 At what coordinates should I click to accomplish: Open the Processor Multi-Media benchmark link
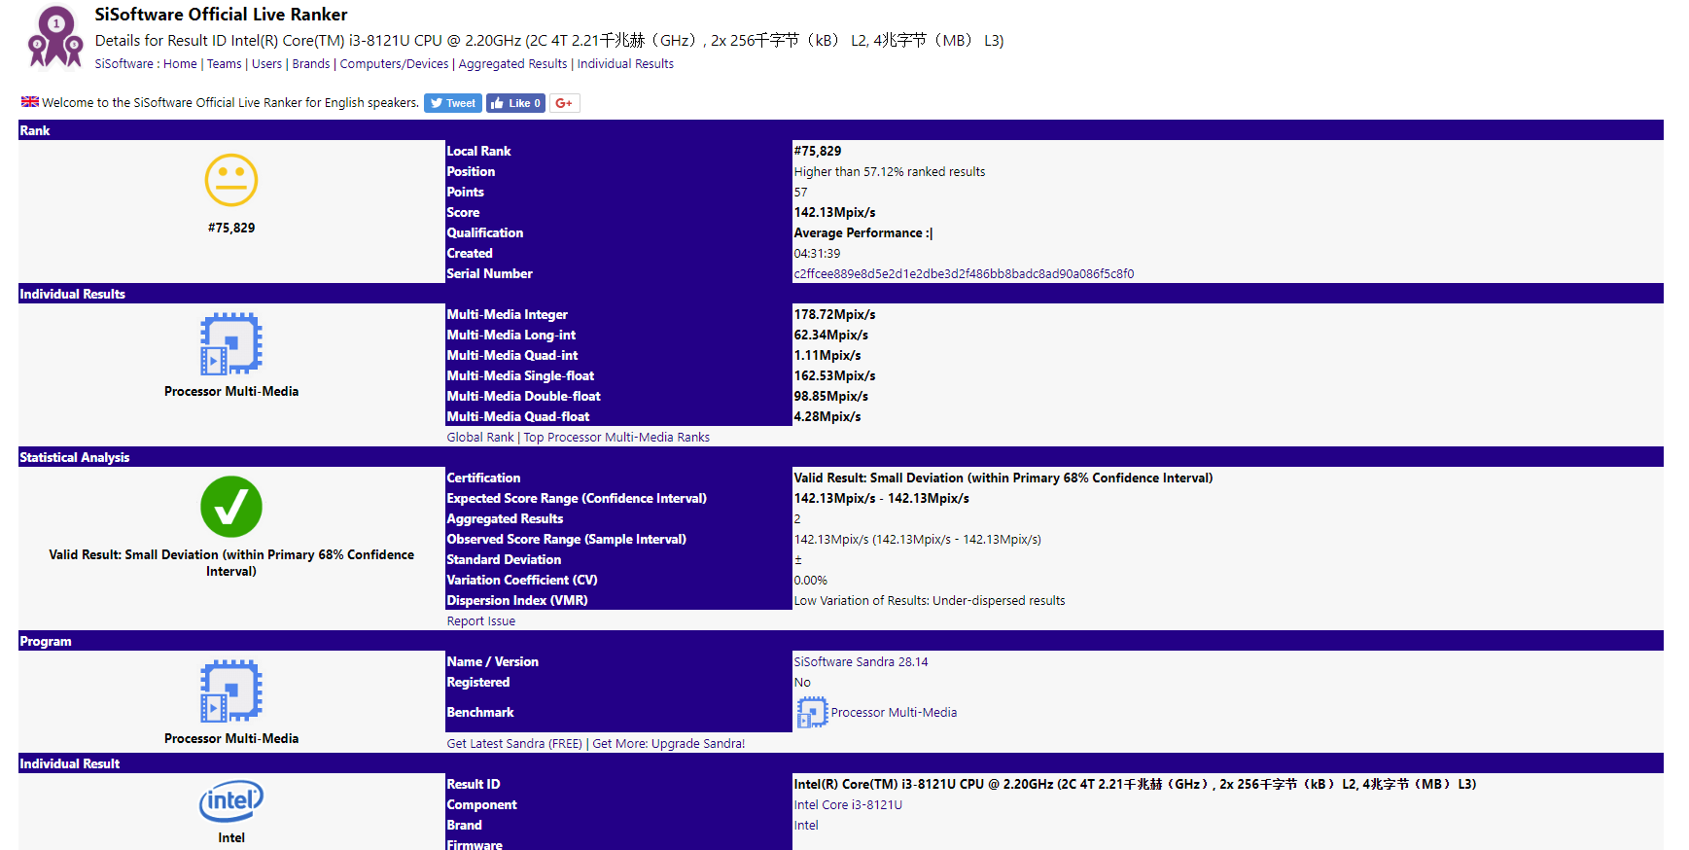[894, 713]
